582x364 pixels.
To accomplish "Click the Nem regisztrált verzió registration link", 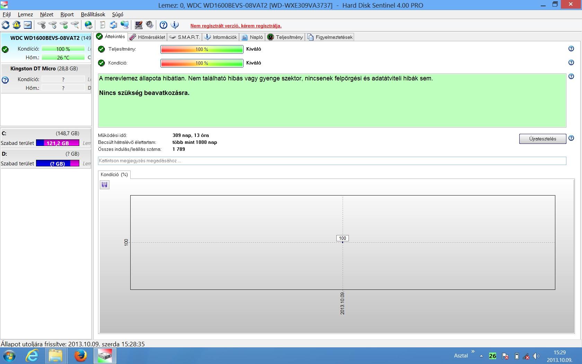I will click(236, 26).
